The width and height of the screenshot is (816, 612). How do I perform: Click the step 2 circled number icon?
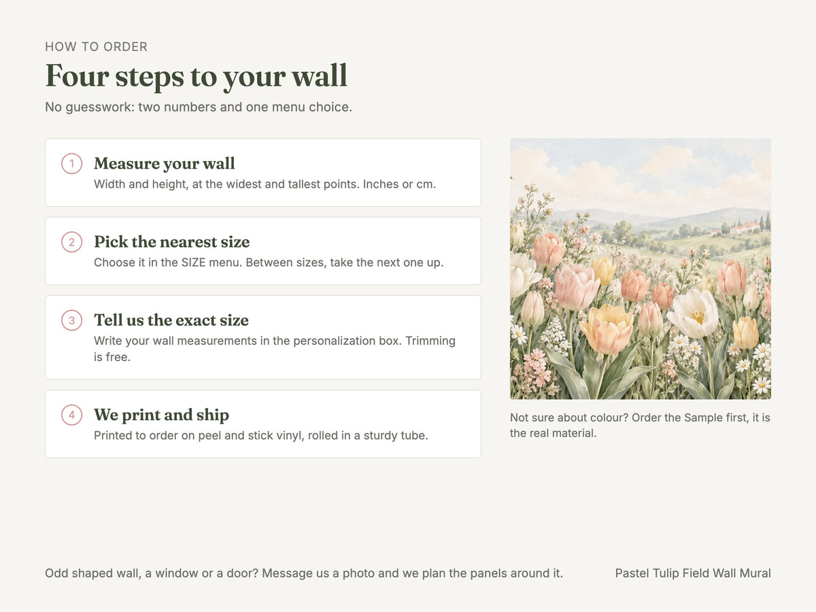click(71, 242)
